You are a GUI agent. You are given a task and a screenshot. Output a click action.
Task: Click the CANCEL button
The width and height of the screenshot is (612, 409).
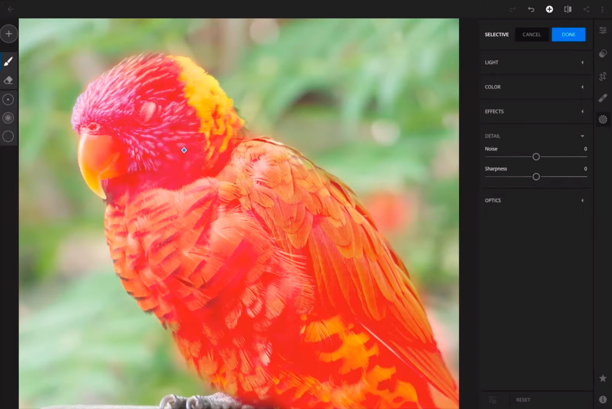click(x=532, y=34)
